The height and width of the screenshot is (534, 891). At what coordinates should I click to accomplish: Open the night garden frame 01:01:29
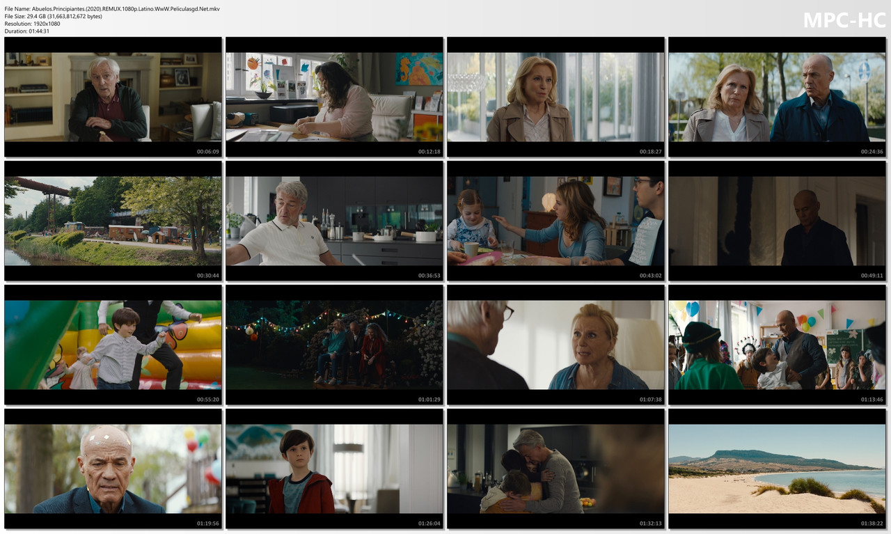pos(334,345)
